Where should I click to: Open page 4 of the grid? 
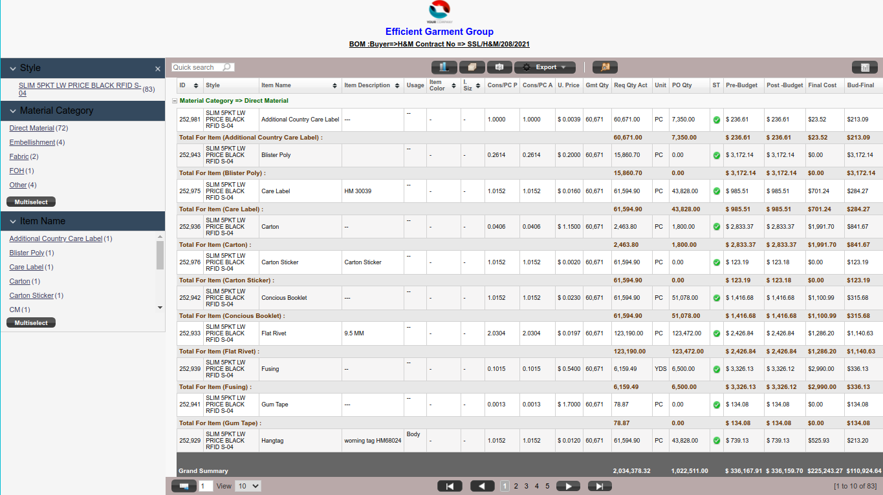(x=536, y=486)
